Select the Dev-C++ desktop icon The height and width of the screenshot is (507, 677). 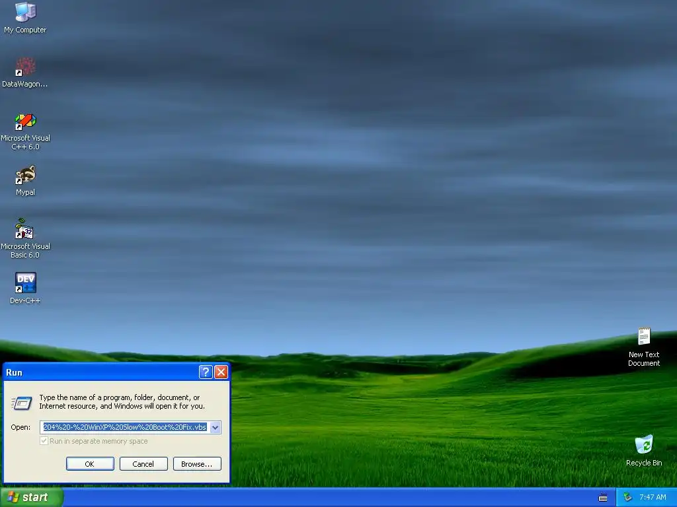coord(25,283)
